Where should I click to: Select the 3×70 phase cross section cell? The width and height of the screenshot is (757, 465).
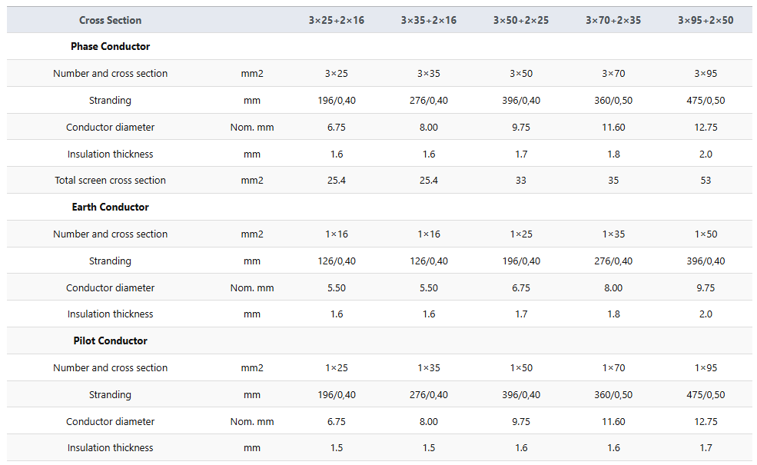pyautogui.click(x=613, y=73)
